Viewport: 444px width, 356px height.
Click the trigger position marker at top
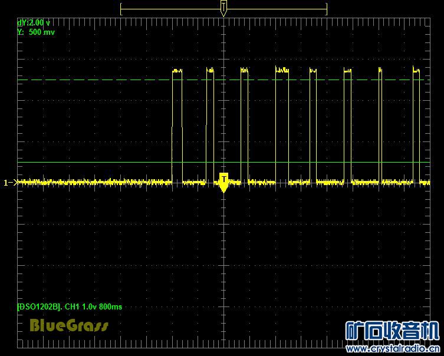223,8
